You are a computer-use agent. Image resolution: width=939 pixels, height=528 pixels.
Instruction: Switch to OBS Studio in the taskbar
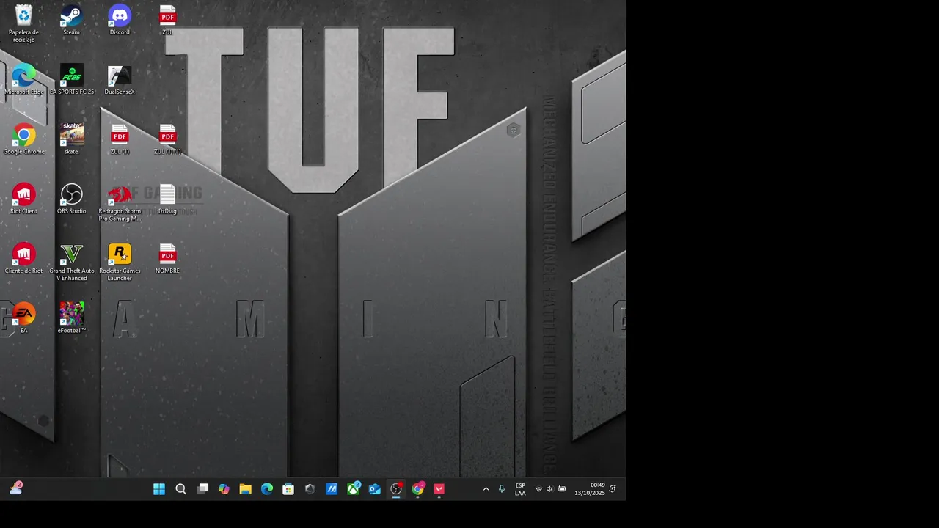pyautogui.click(x=396, y=489)
